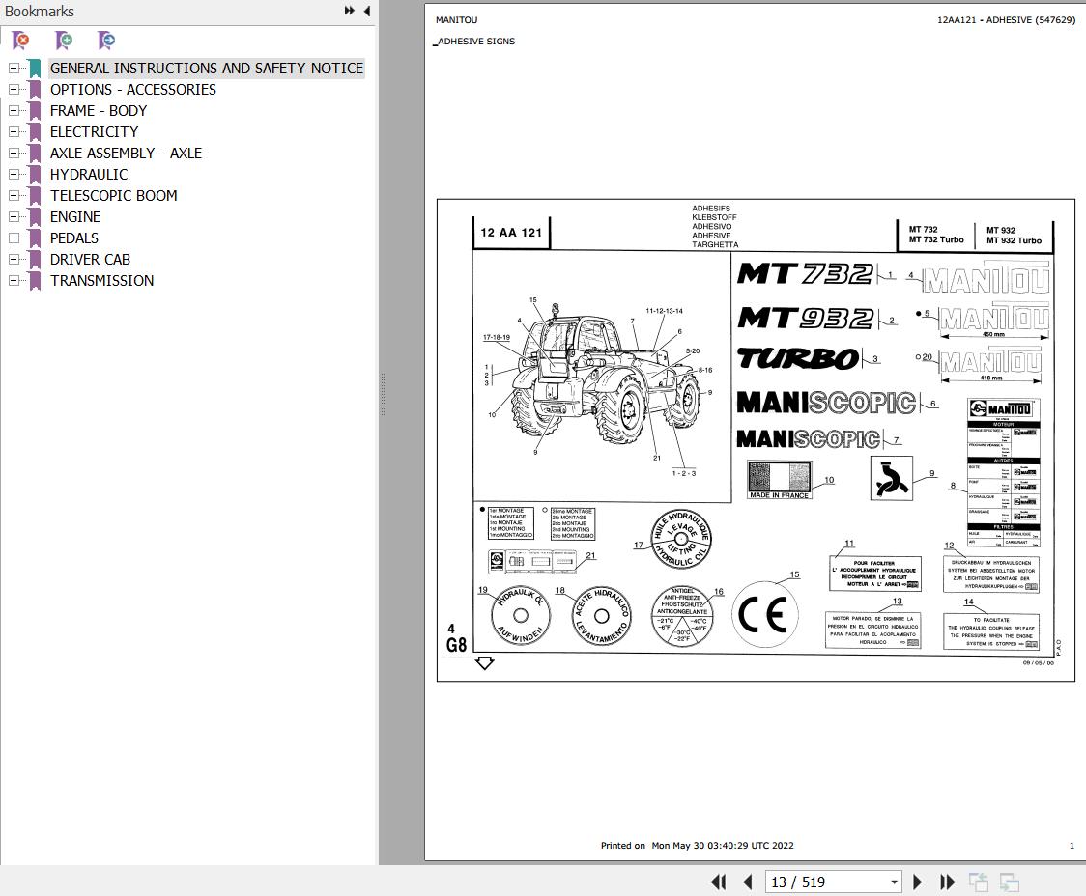This screenshot has height=896, width=1086.
Task: Click the Printed on date footer text
Action: [697, 845]
